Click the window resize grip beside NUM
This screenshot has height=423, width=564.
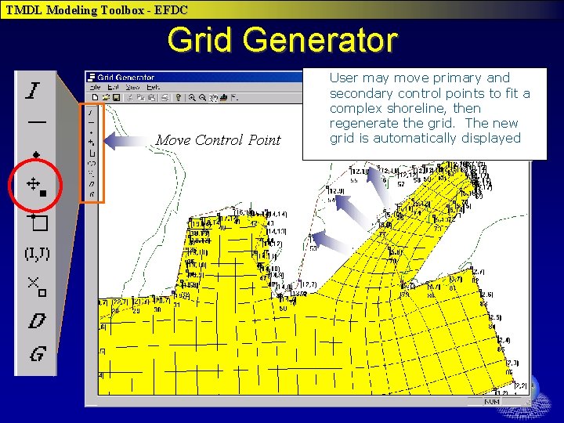[526, 402]
